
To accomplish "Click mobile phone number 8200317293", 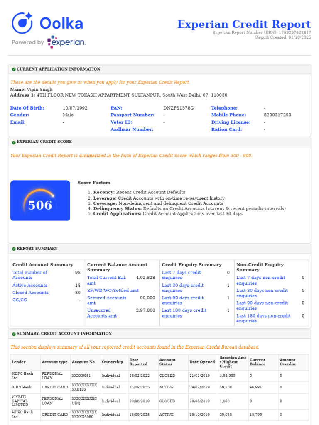I will pyautogui.click(x=277, y=115).
